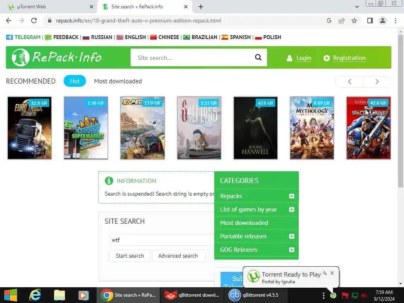Close the Site search RePack.info tab
This screenshot has width=404, height=303.
click(x=186, y=7)
